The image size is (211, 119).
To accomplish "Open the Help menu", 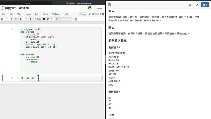I will tap(66, 14).
